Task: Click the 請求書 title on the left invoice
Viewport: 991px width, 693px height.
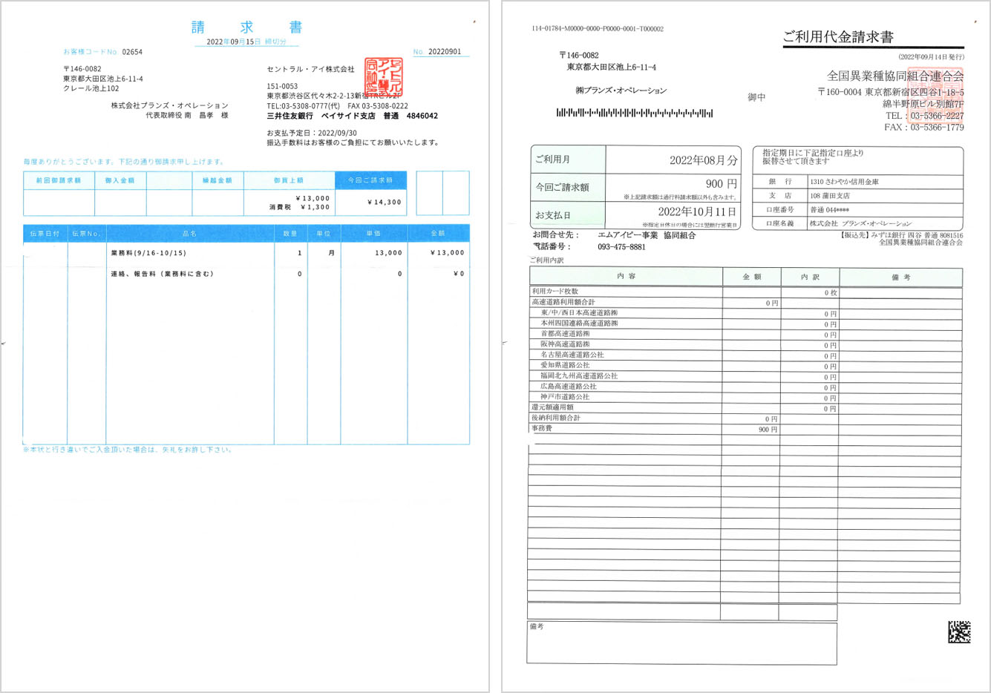Action: pos(246,27)
